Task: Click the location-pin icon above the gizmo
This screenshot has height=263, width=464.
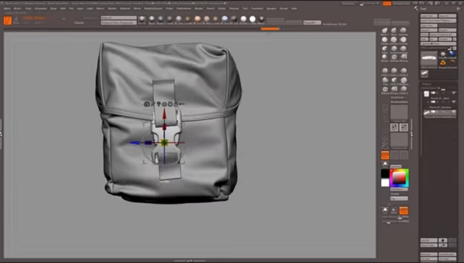Action: coord(158,104)
